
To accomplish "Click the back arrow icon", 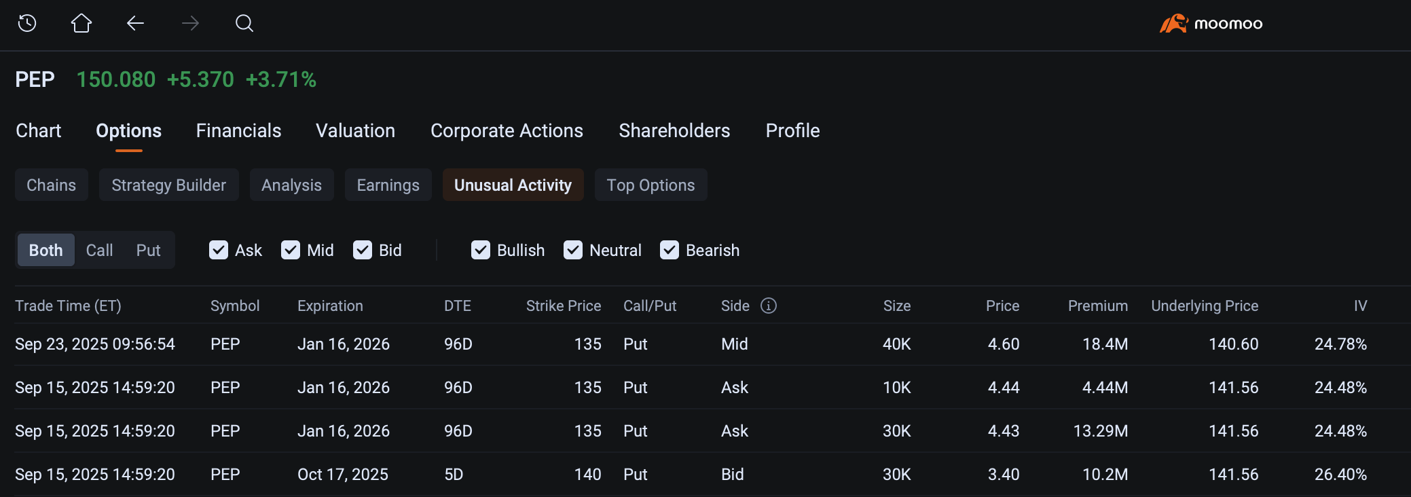I will click(x=135, y=24).
